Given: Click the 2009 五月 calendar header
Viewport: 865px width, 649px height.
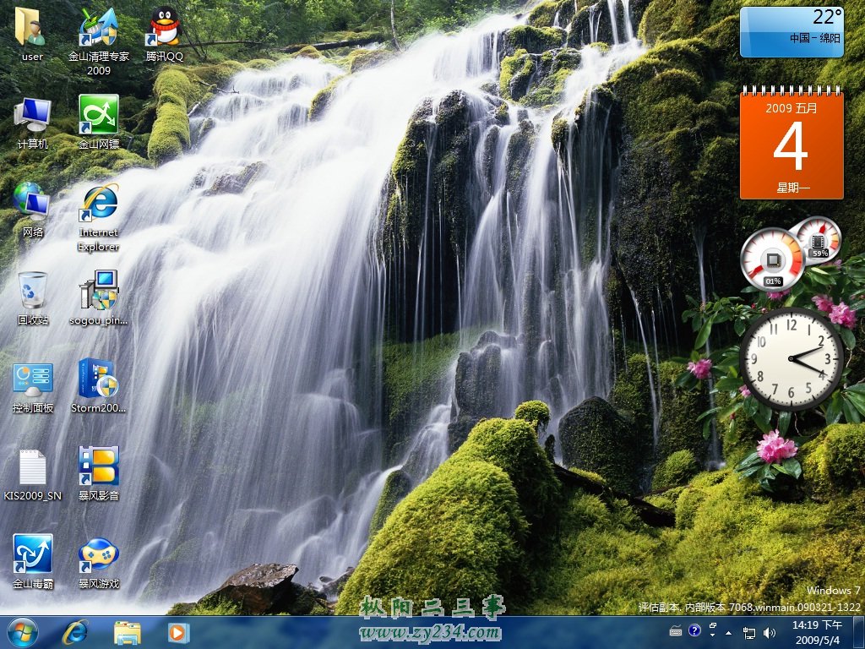Looking at the screenshot, I should point(792,107).
